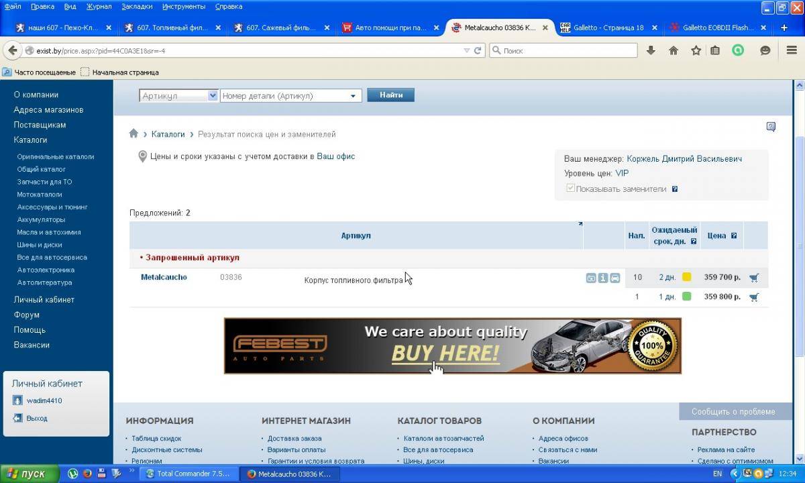Click the help icon beside Цена header
Screen dimensions: 805x483
point(734,236)
